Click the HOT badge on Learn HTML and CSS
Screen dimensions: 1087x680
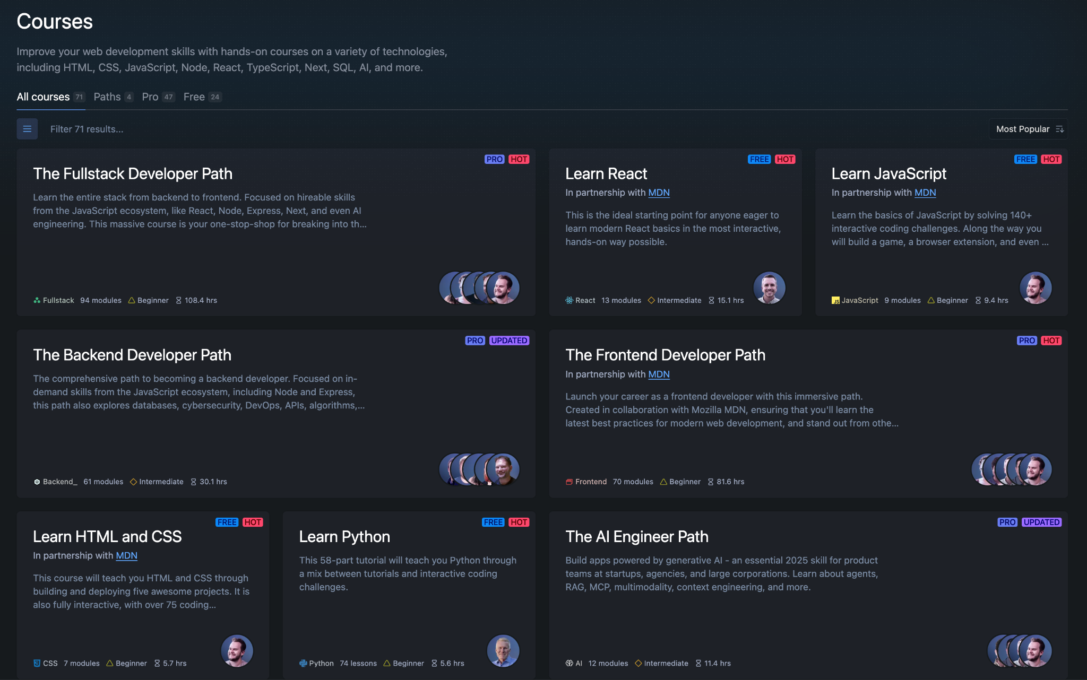(253, 522)
